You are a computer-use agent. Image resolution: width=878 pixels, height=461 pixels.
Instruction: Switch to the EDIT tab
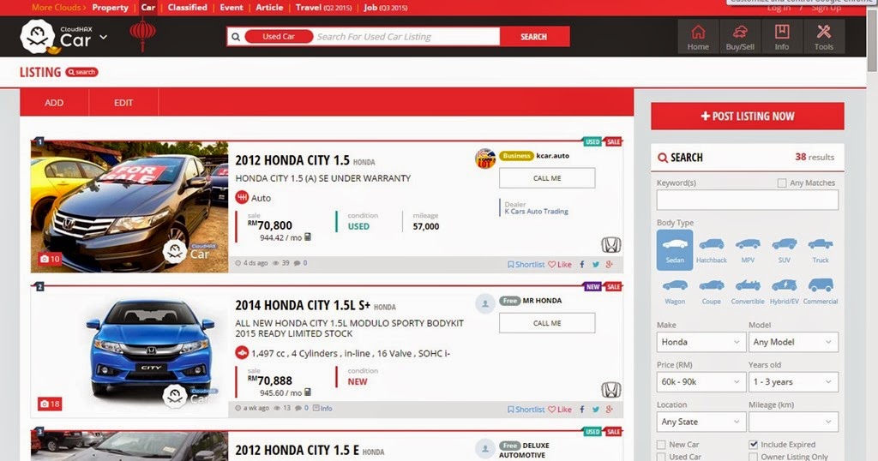click(x=123, y=102)
